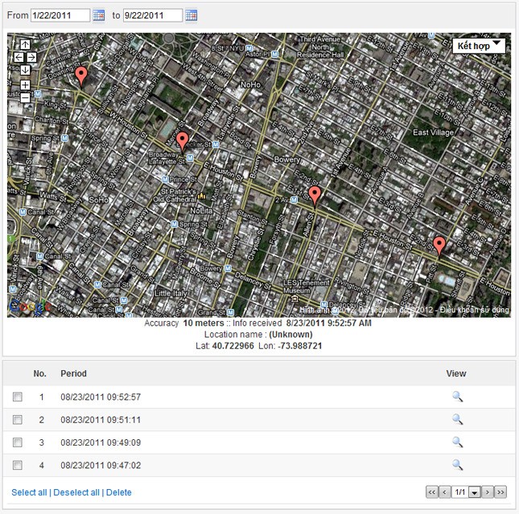
Task: Select the red marker near Pitt St
Action: 439,246
